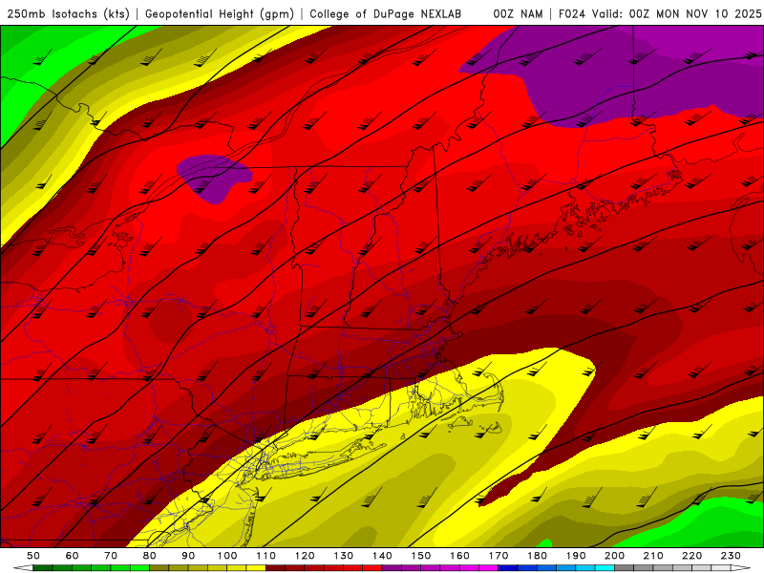Pick the darkest green swatch starting at 50
This screenshot has height=573, width=764.
click(42, 568)
